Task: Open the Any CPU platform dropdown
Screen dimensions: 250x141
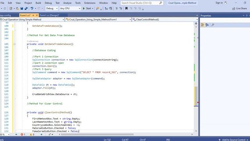Action: [70, 9]
